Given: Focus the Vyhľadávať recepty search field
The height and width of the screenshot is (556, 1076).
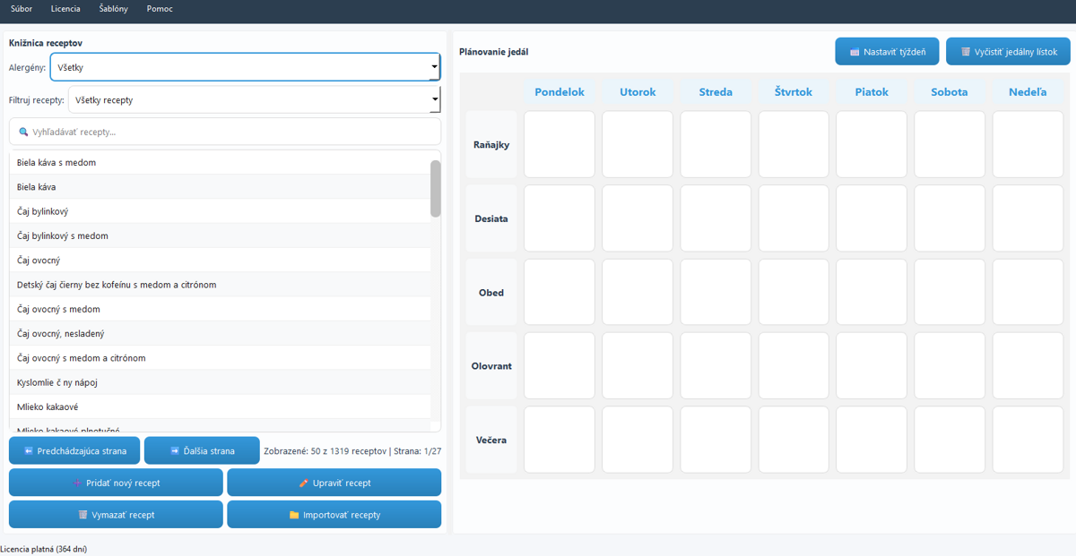Looking at the screenshot, I should click(233, 132).
